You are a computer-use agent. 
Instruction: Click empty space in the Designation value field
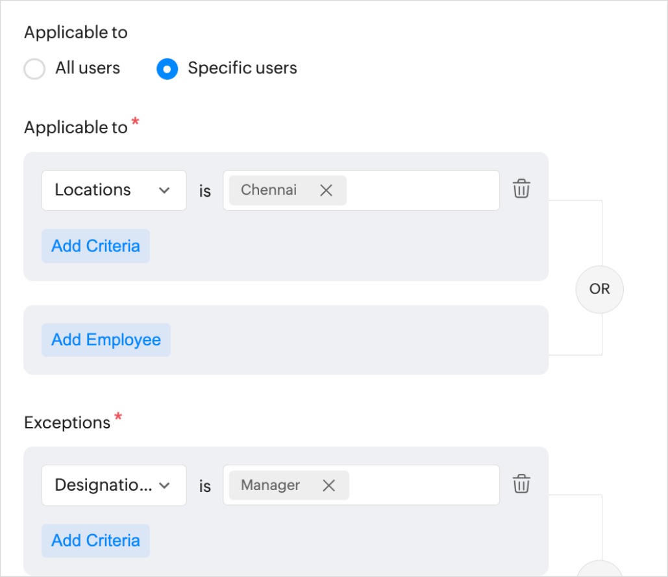tap(422, 485)
